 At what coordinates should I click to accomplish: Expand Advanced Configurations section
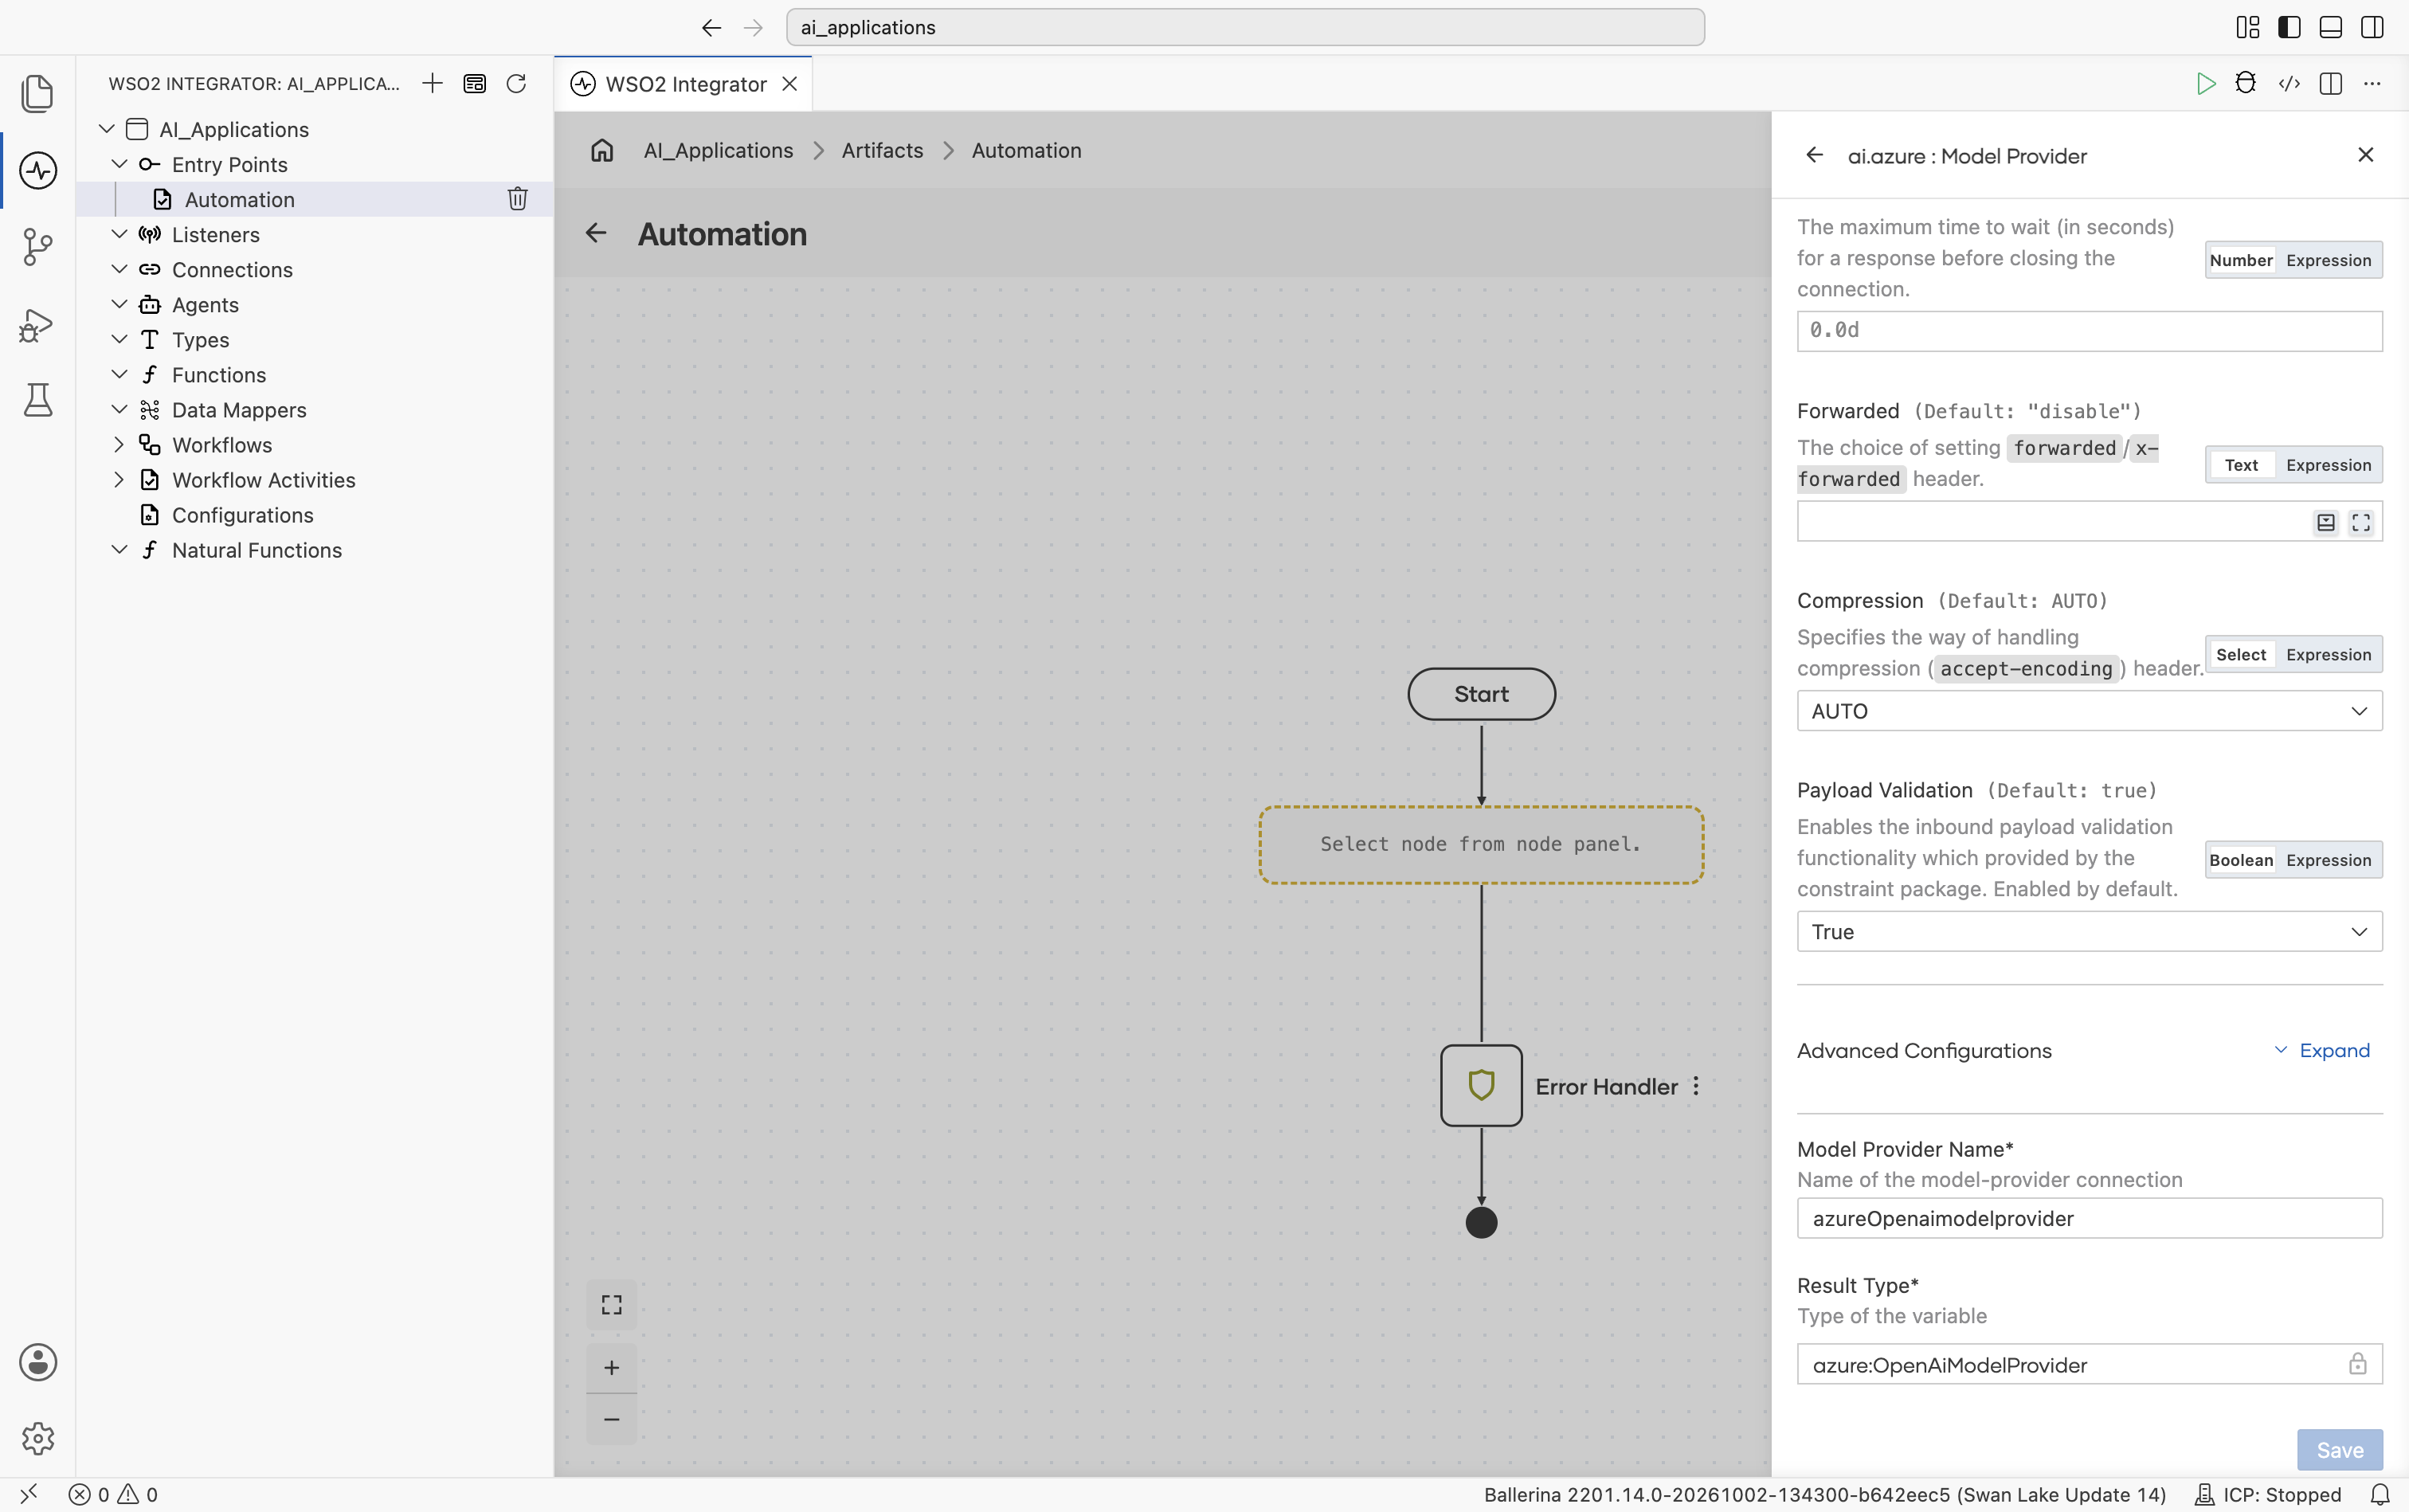(2322, 1050)
